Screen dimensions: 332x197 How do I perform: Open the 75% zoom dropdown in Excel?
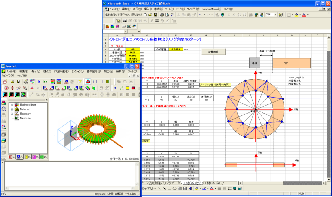point(275,15)
